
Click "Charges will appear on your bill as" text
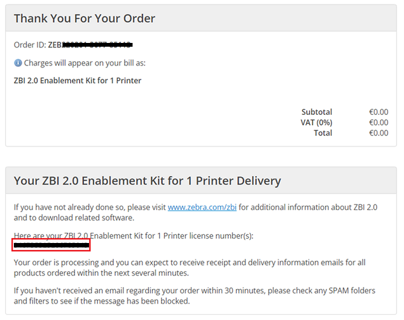(x=85, y=63)
